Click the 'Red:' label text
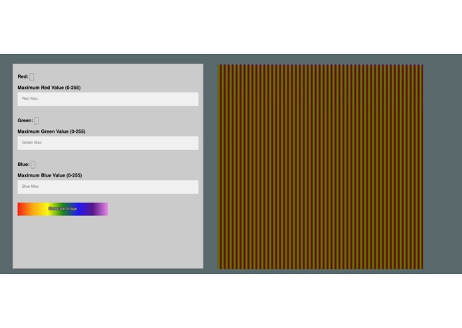The image size is (462, 328). pyautogui.click(x=23, y=76)
